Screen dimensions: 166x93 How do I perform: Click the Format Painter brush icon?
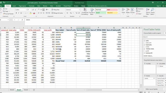pyautogui.click(x=4, y=14)
